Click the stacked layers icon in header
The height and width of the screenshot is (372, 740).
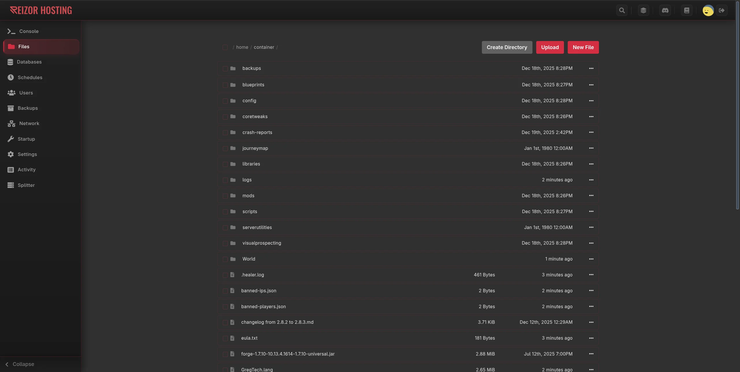[643, 10]
